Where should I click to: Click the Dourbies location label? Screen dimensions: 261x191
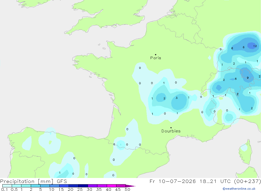pos(171,131)
